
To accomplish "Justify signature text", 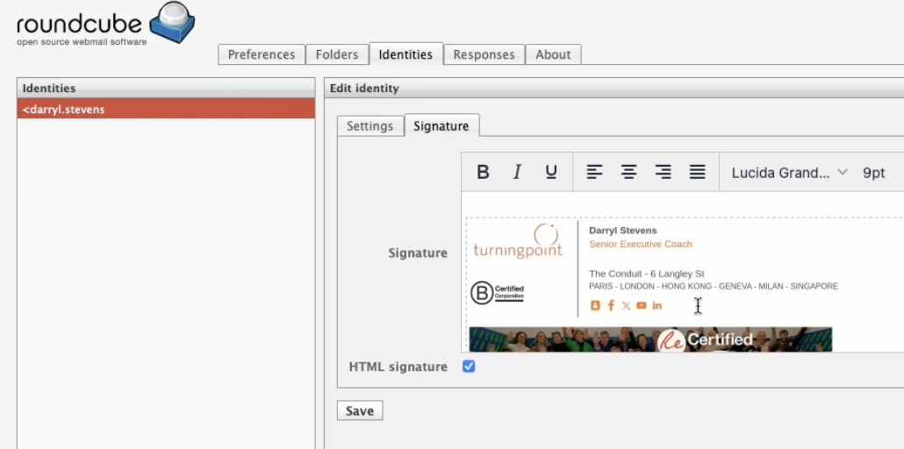I will tap(698, 172).
